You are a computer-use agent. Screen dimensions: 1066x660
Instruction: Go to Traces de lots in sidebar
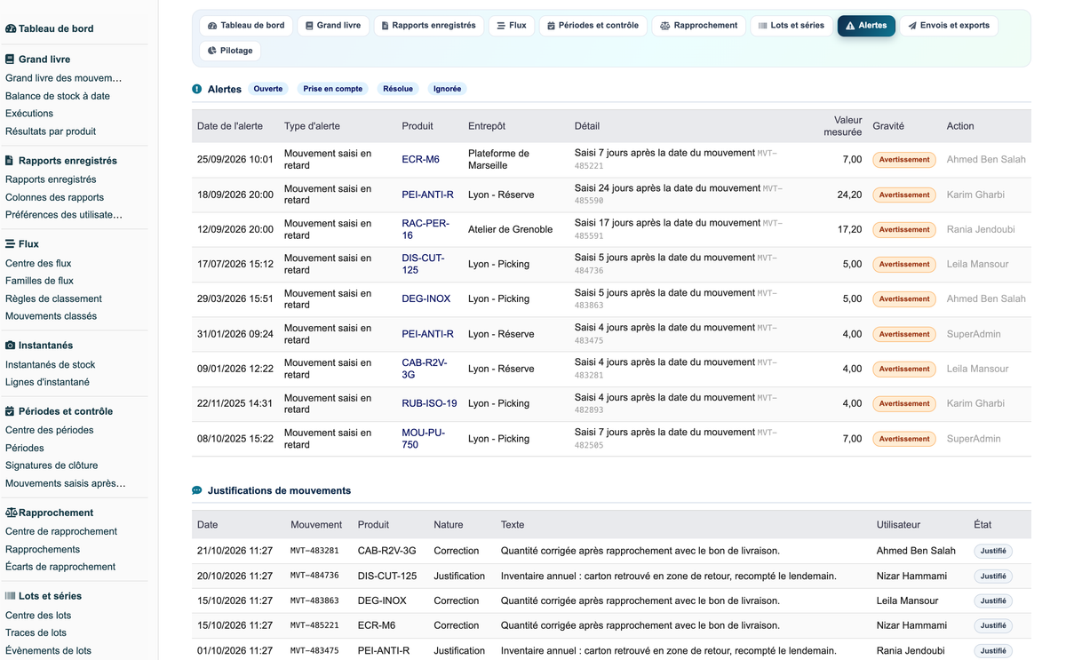coord(36,632)
